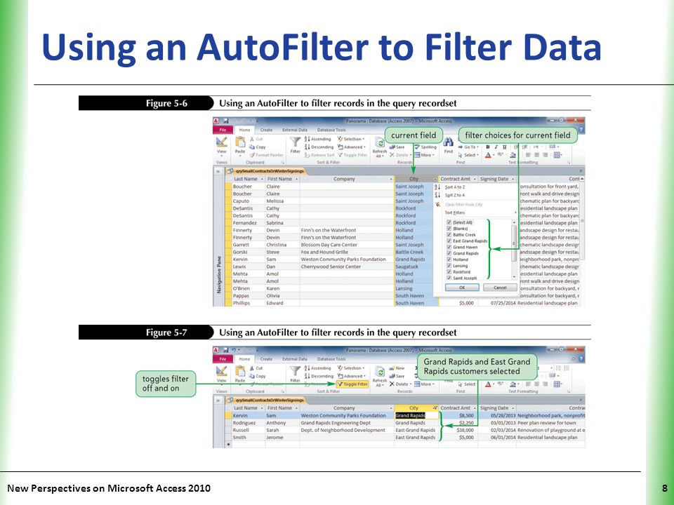Uncheck the Grand Rapids checkbox in filter list

point(449,253)
